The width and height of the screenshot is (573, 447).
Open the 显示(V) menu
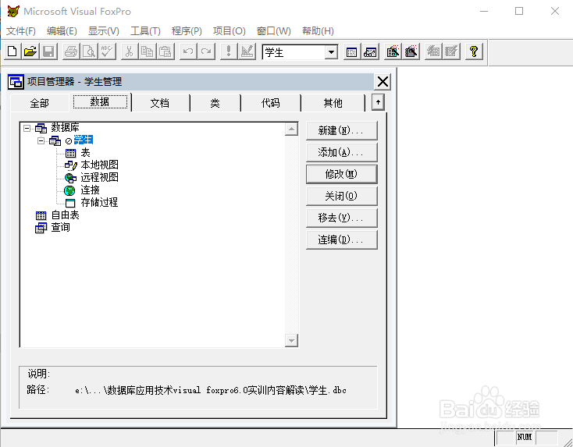[x=103, y=31]
